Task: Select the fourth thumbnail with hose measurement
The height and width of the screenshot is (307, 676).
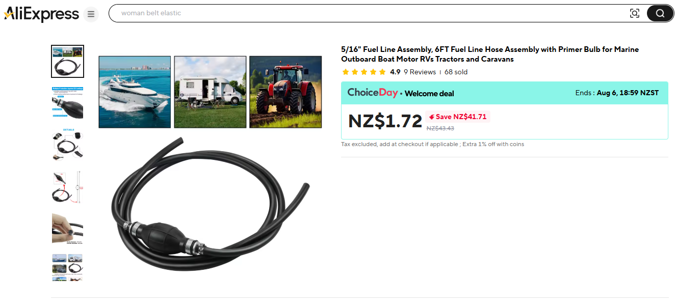Action: tap(67, 186)
